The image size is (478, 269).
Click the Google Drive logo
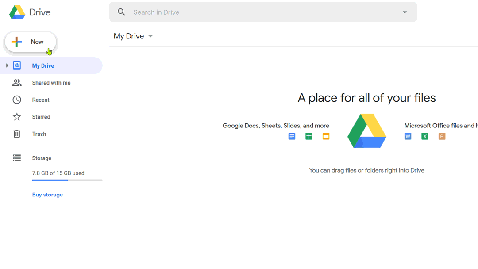18,12
